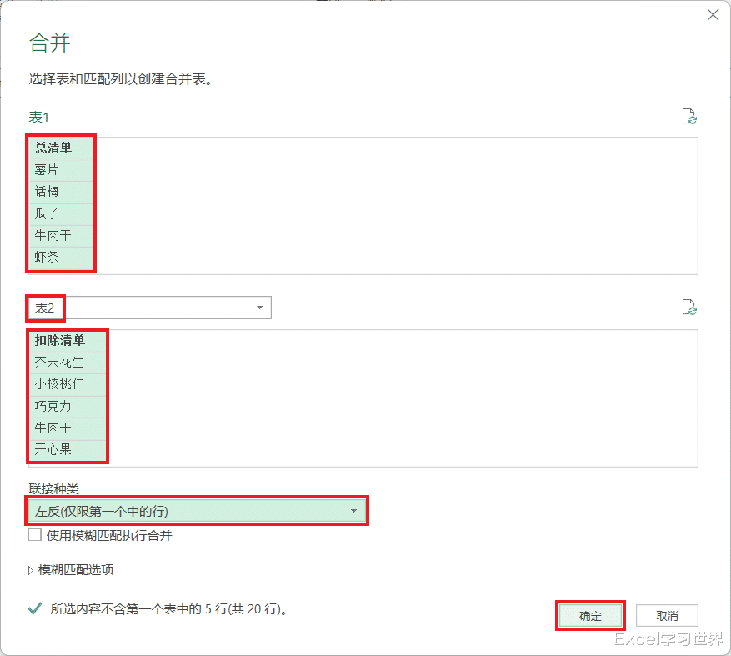The width and height of the screenshot is (731, 656).
Task: Click the 小核桃仁 cell in the second table
Action: pos(59,384)
